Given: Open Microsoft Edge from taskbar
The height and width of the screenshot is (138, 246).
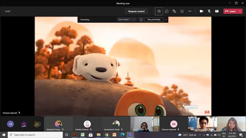Looking at the screenshot, I should click(122, 135).
